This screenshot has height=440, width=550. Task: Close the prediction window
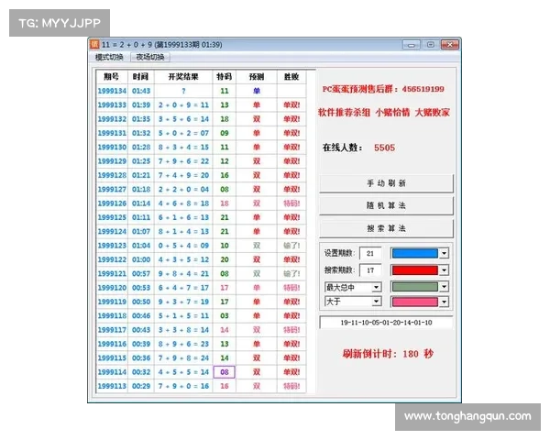pos(450,45)
